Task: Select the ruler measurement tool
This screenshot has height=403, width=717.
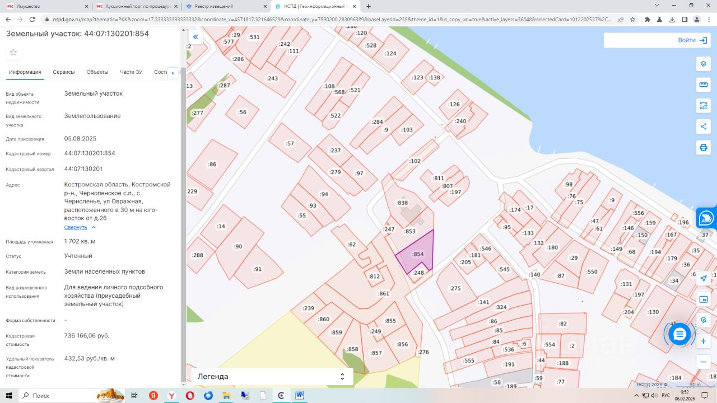Action: point(703,85)
